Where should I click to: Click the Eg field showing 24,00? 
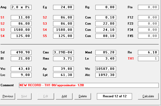pyautogui.click(x=64, y=7)
